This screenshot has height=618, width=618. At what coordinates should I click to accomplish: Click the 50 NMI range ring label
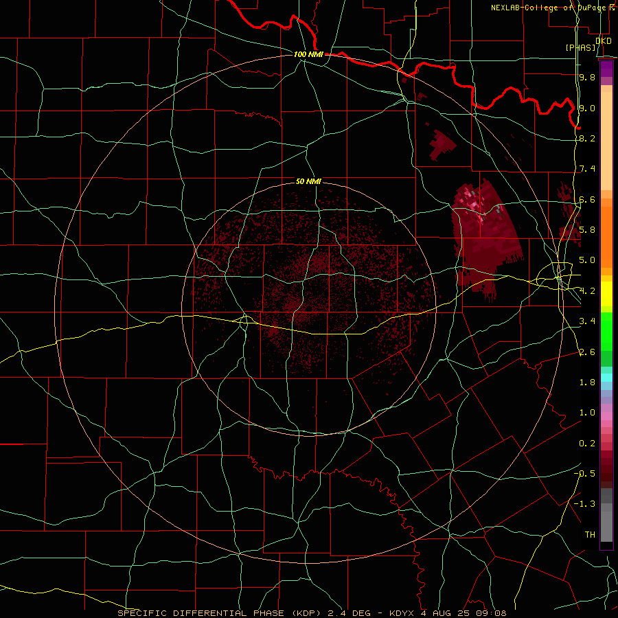coord(308,181)
